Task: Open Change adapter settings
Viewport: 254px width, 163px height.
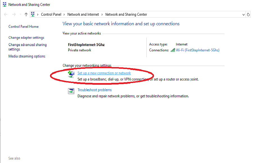Action: click(26, 38)
